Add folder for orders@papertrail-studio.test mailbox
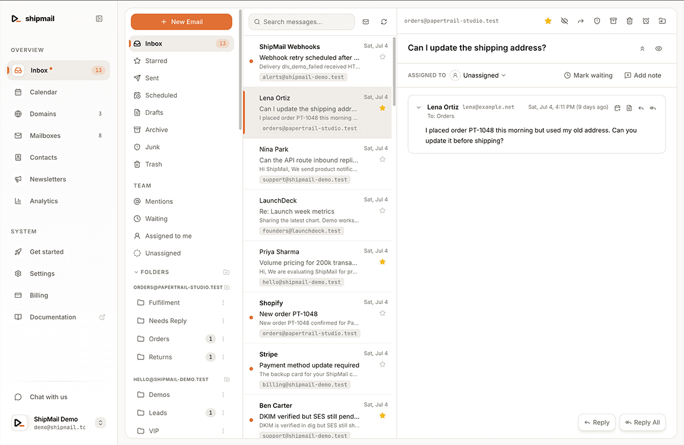This screenshot has width=684, height=445. click(x=227, y=288)
